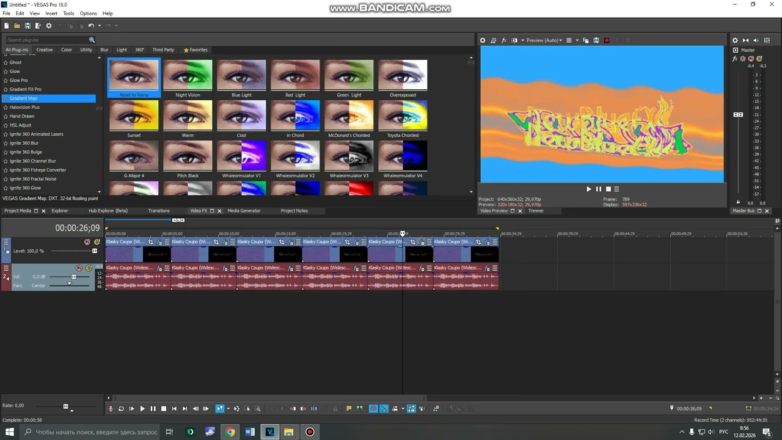782x440 pixels.
Task: Undo the last action
Action: (90, 26)
